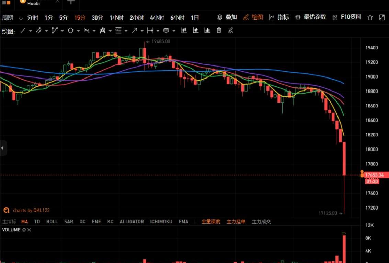Select the straight line drawing tool
Screen dimensions: 389x263
pos(23,31)
